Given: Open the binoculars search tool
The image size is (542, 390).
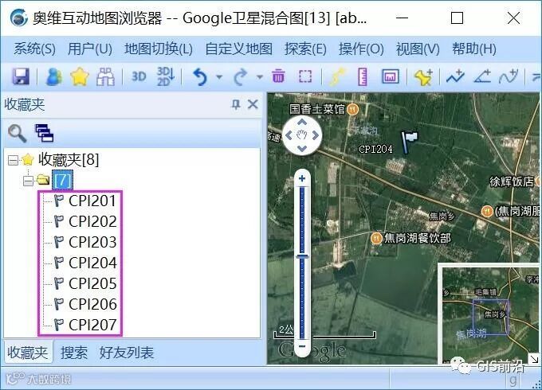Looking at the screenshot, I should pyautogui.click(x=105, y=76).
